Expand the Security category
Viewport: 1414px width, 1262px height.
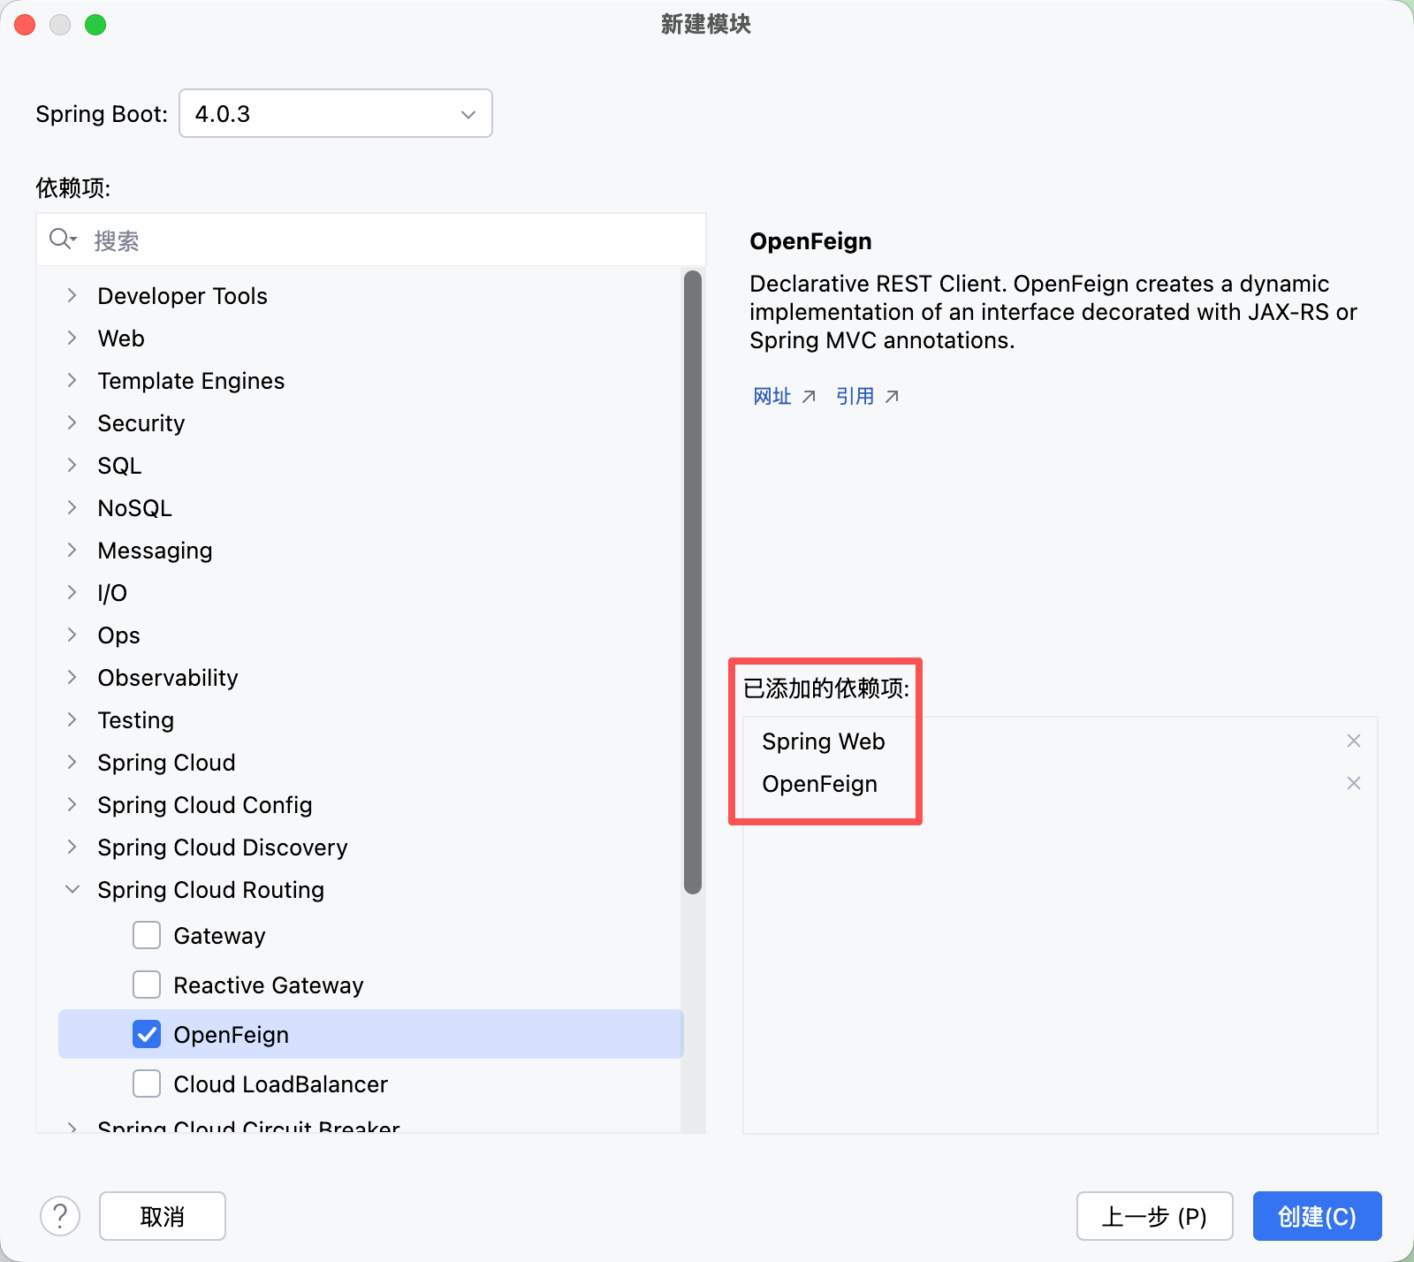72,422
